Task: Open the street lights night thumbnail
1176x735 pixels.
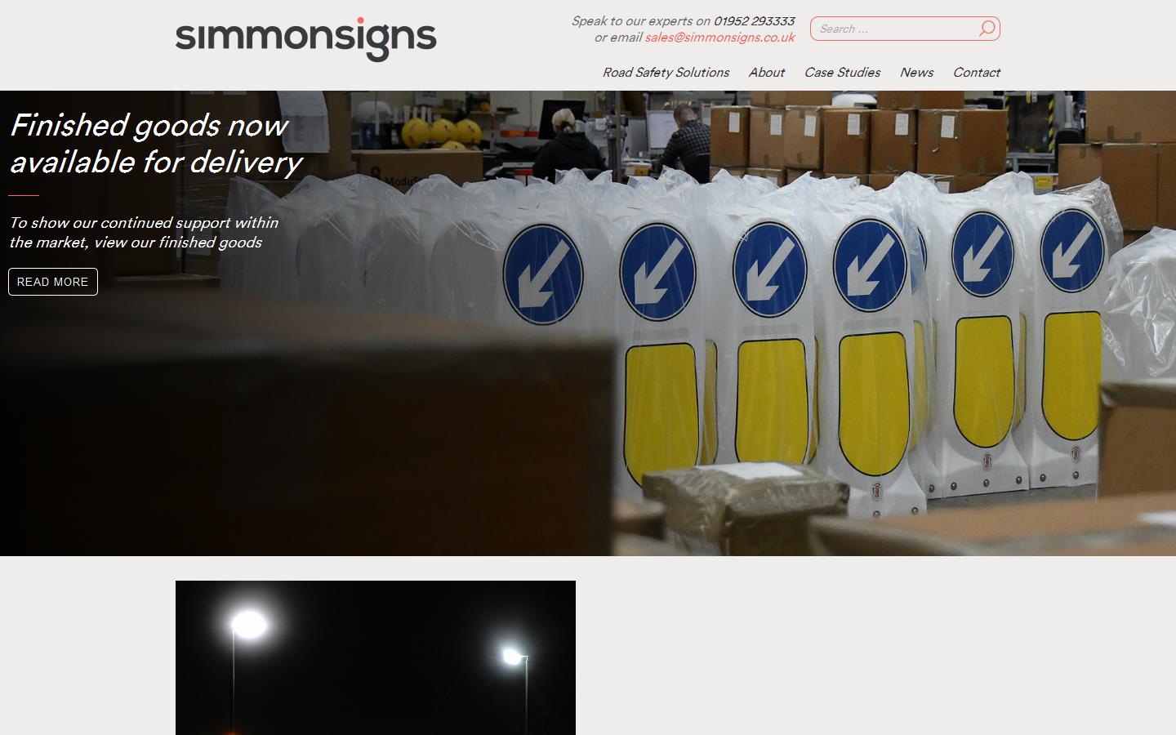Action: coord(376,657)
